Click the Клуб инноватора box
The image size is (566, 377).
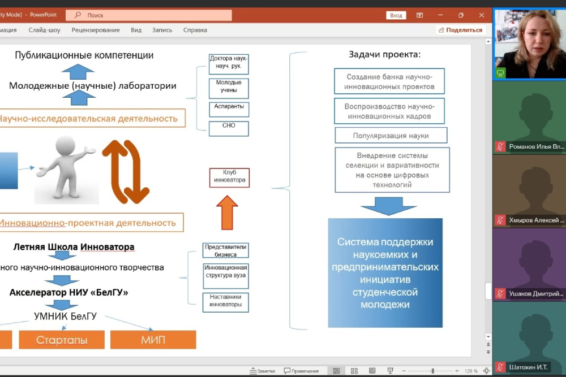pos(229,177)
